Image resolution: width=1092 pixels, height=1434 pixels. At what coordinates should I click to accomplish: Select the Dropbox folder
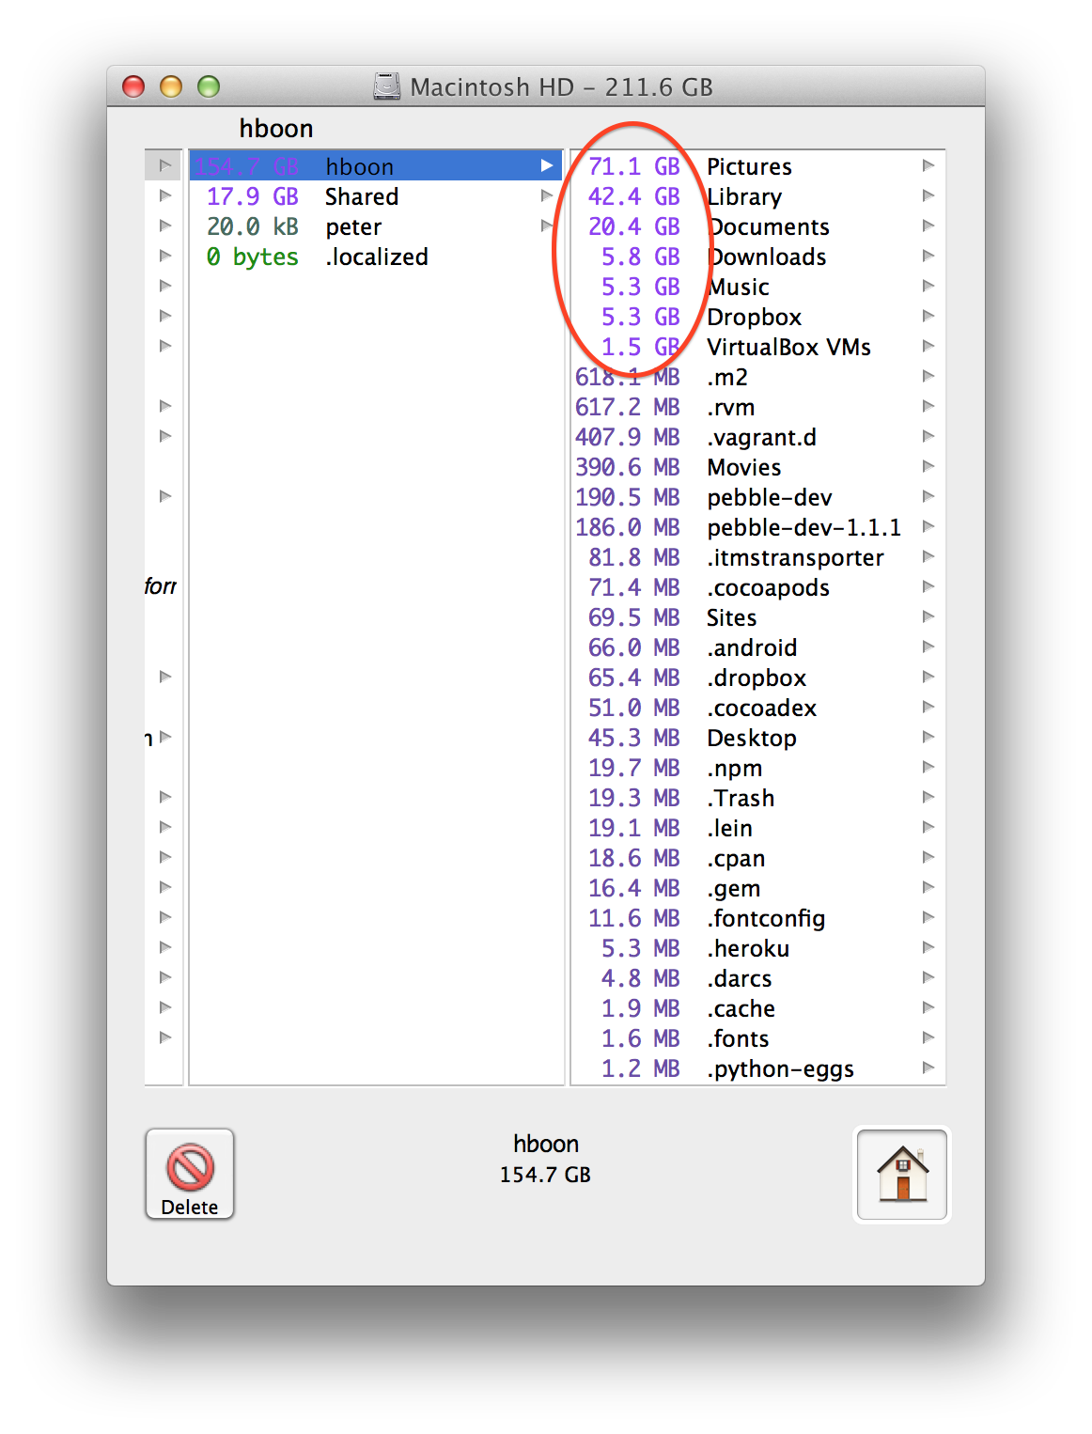pyautogui.click(x=758, y=317)
